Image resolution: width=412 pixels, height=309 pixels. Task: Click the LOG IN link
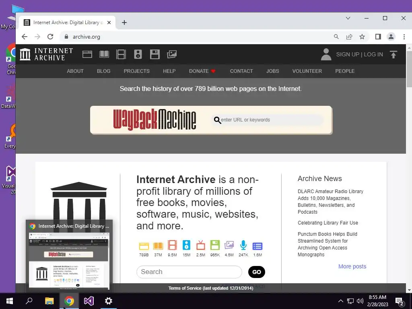click(373, 54)
